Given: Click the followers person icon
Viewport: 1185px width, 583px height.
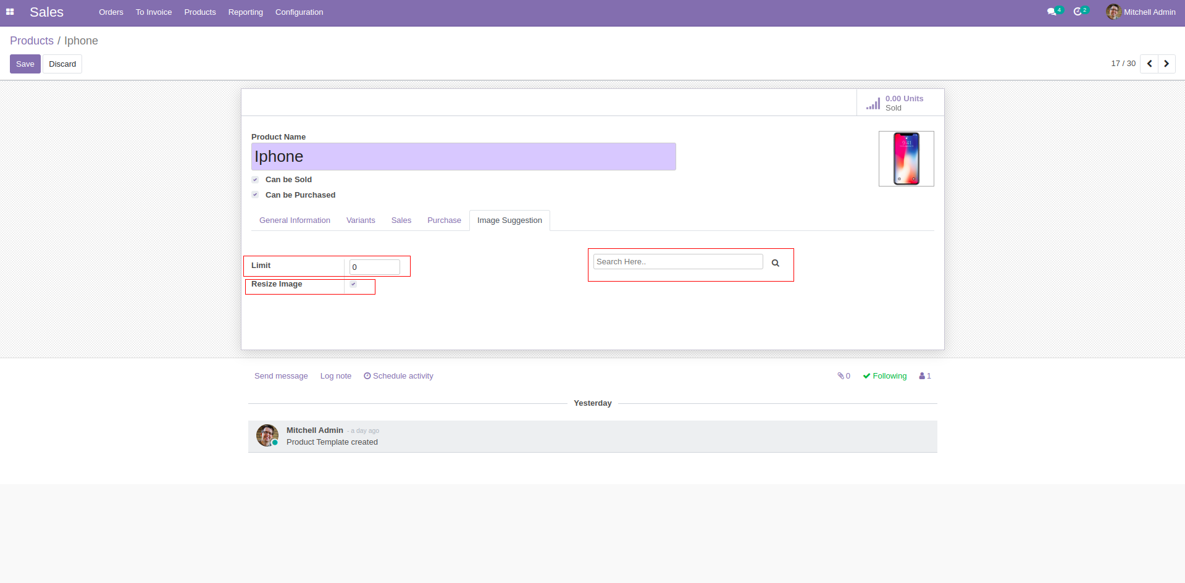Looking at the screenshot, I should pyautogui.click(x=922, y=376).
